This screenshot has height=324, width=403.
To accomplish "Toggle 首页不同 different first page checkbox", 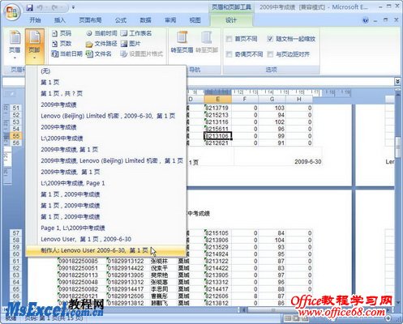I will 229,39.
